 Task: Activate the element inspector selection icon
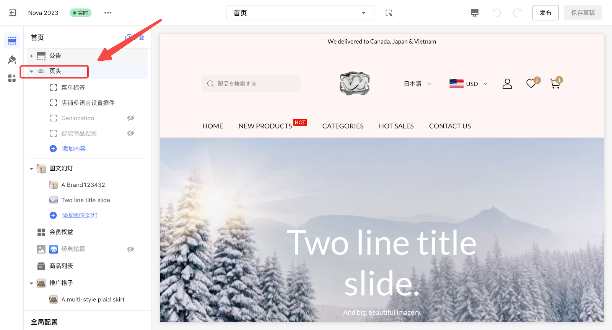[x=389, y=13]
